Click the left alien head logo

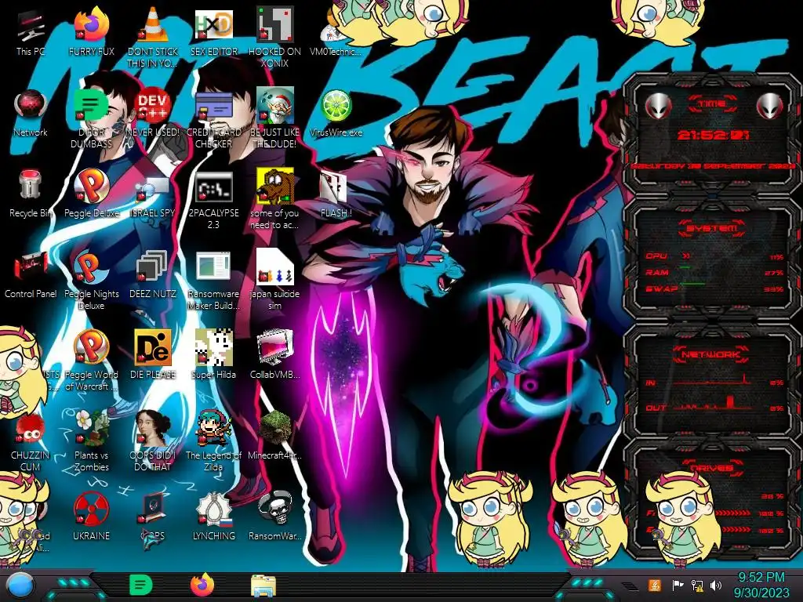tap(659, 106)
